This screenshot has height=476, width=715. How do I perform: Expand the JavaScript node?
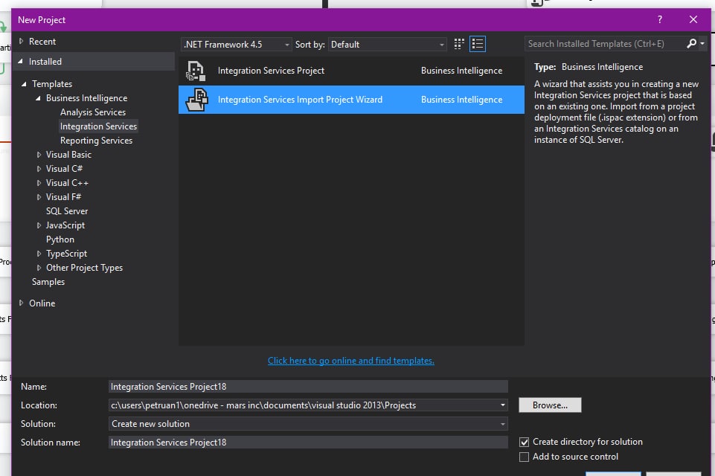[x=39, y=225]
